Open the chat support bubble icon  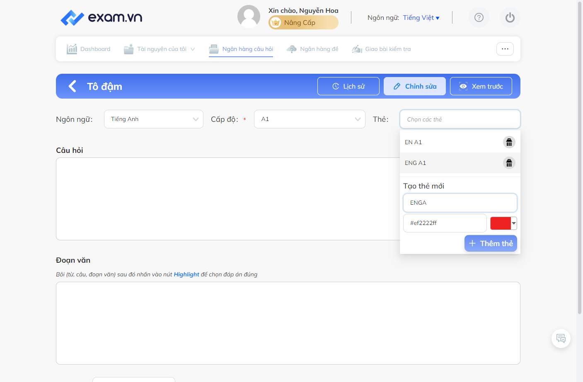[561, 338]
